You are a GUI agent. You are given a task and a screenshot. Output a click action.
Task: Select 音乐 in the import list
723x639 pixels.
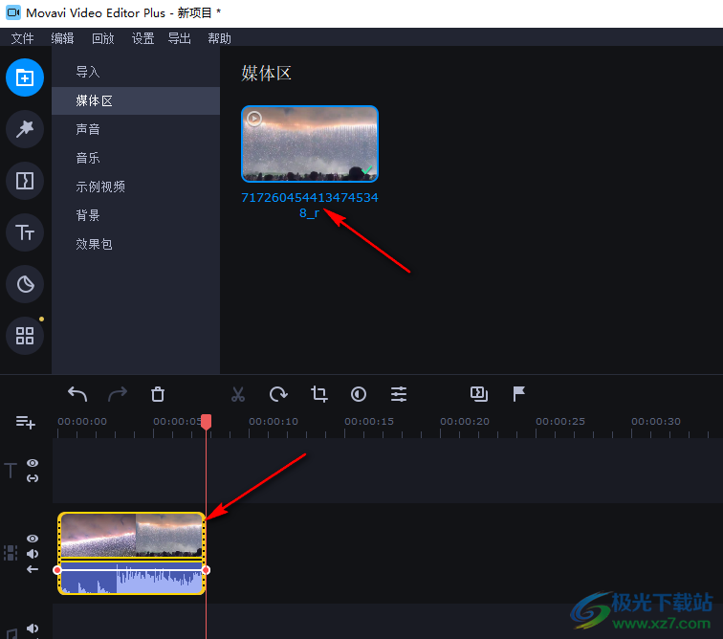(x=88, y=158)
